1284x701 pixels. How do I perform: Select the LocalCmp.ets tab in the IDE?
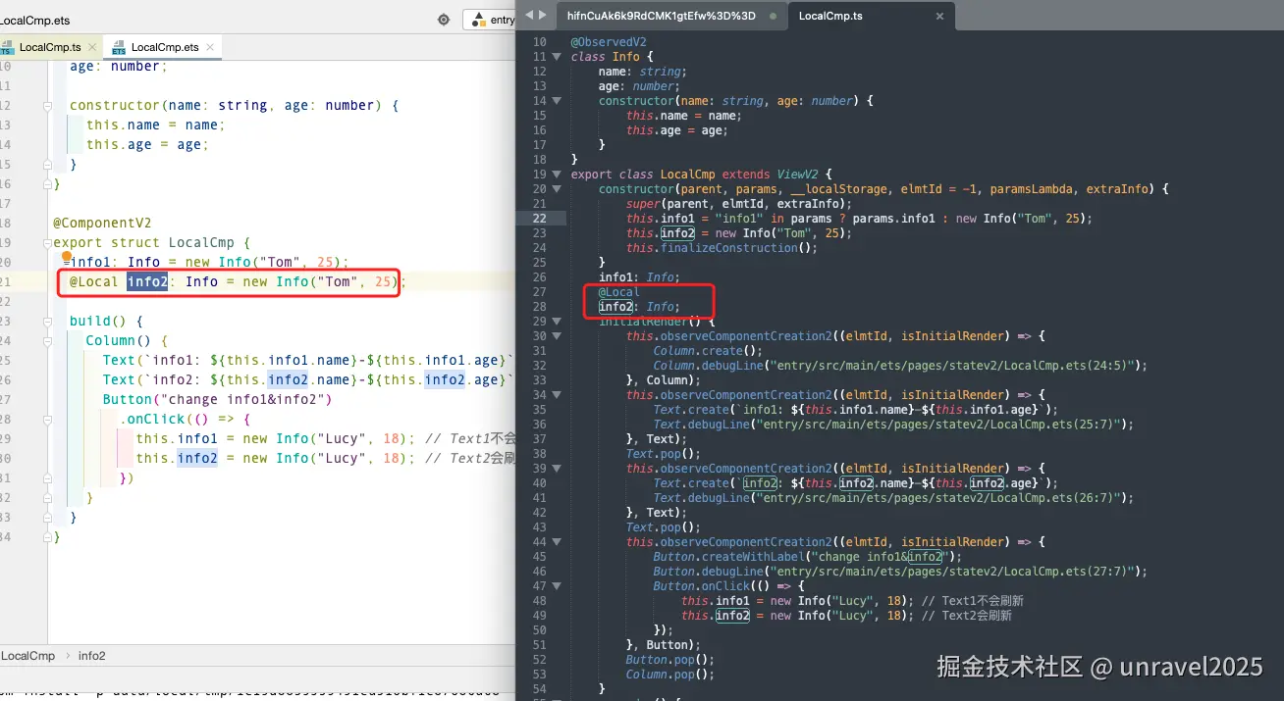(165, 47)
